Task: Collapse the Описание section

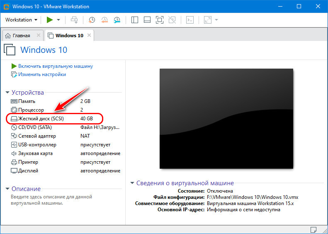Action: tap(7, 189)
